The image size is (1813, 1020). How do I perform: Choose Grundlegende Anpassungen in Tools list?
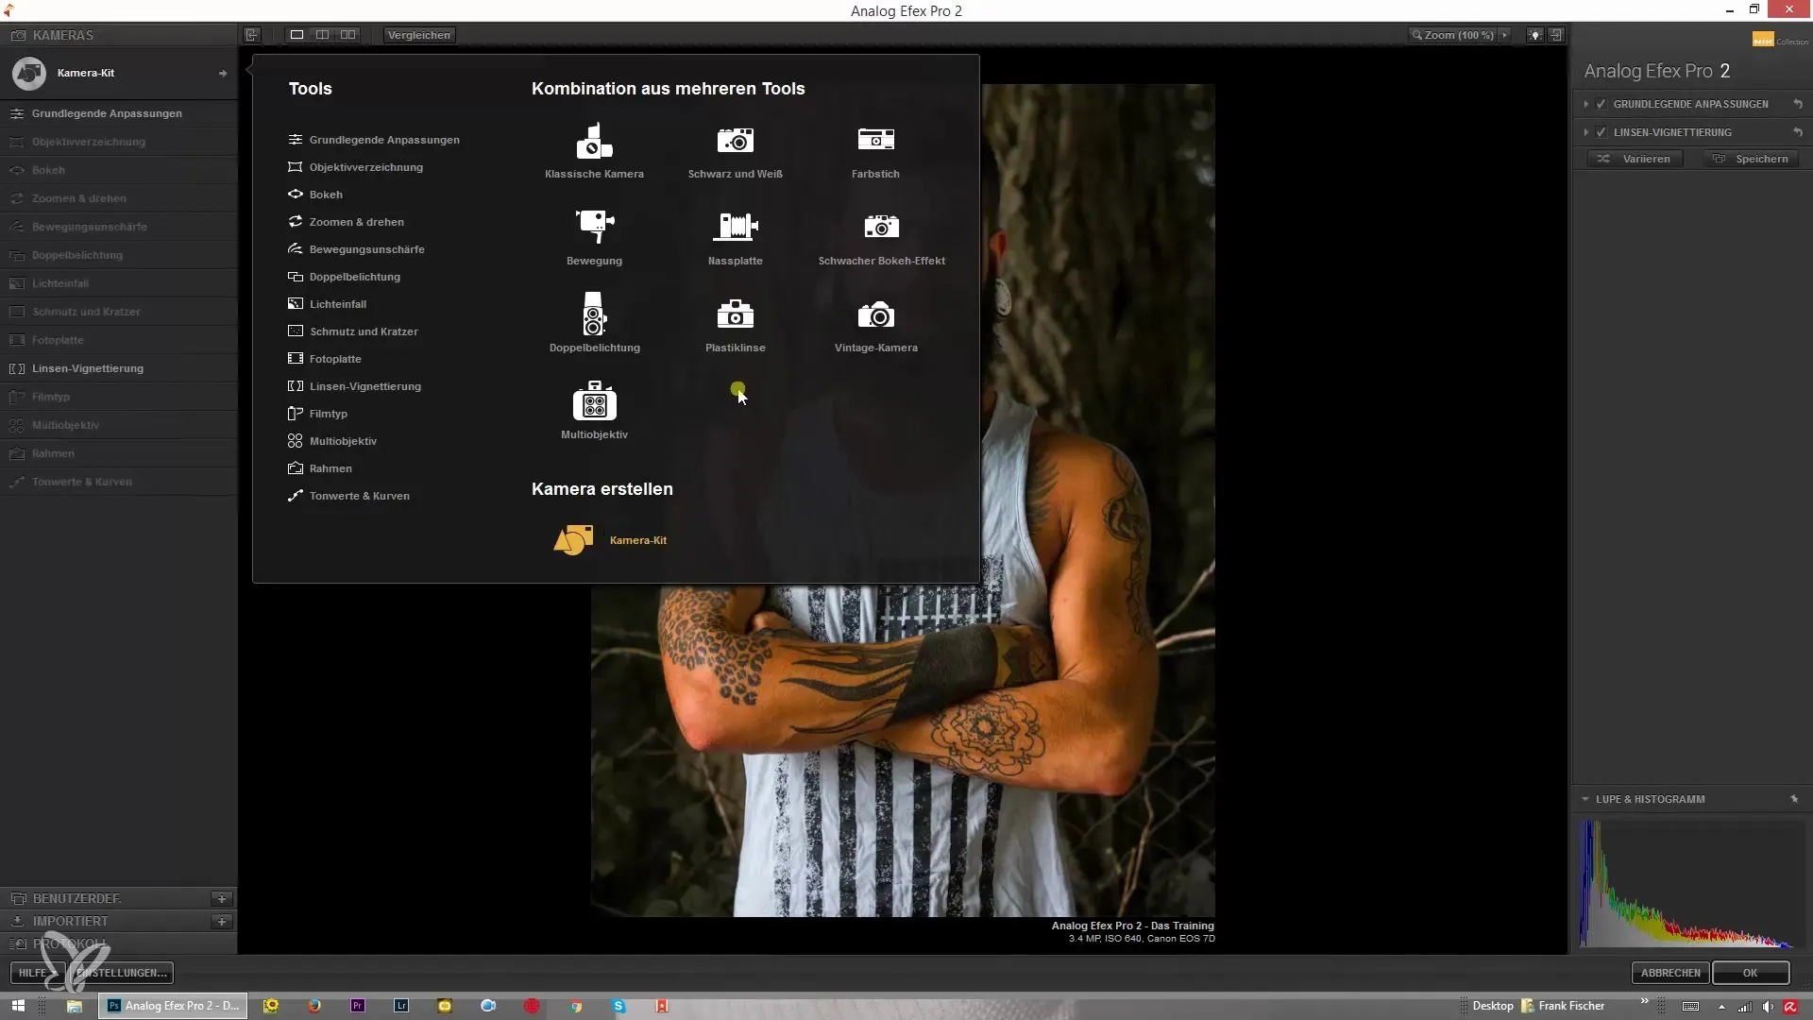(x=374, y=140)
